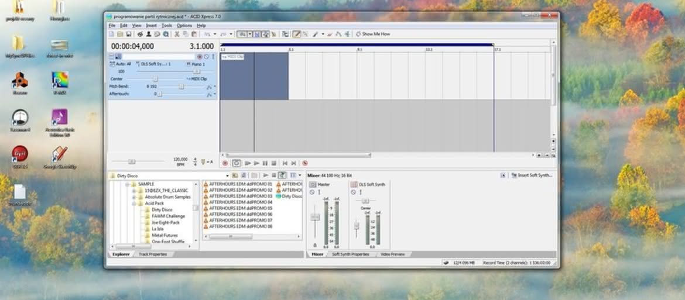Screen dimensions: 685x300
Task: Open the Dirty Disco path dropdown
Action: [x=227, y=175]
